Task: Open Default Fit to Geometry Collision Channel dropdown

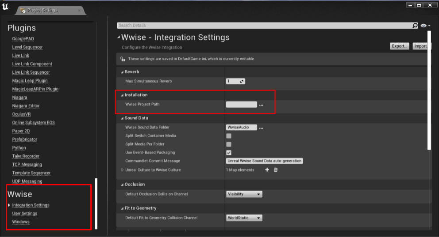Action: [x=244, y=218]
